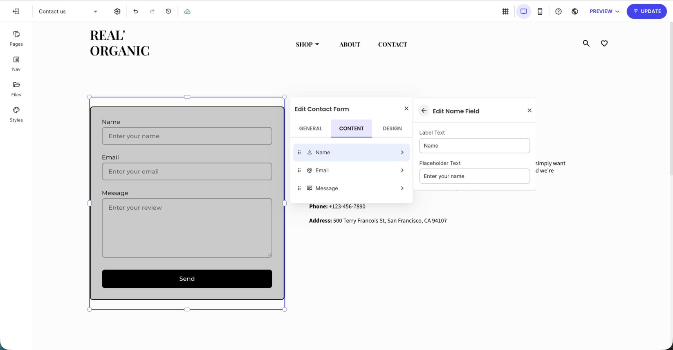Click the Send button on form
This screenshot has height=350, width=673.
(x=187, y=279)
